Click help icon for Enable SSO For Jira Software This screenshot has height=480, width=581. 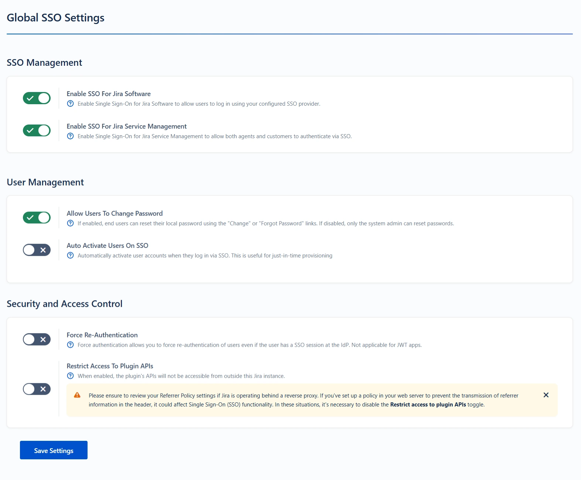[x=70, y=104]
